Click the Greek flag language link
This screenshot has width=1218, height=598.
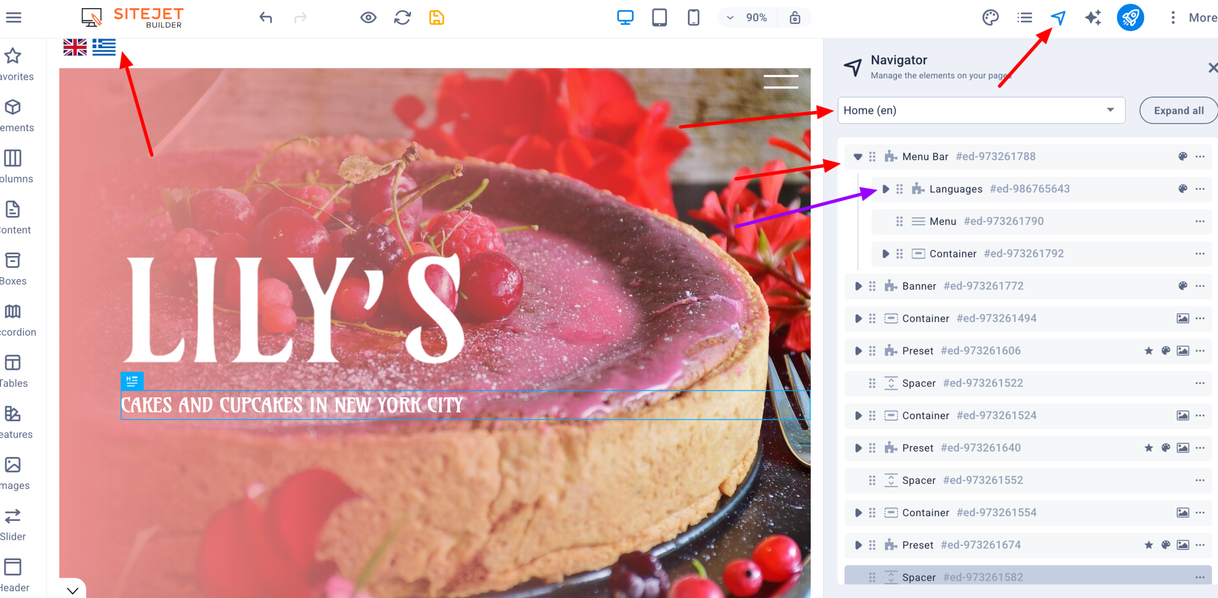click(104, 47)
